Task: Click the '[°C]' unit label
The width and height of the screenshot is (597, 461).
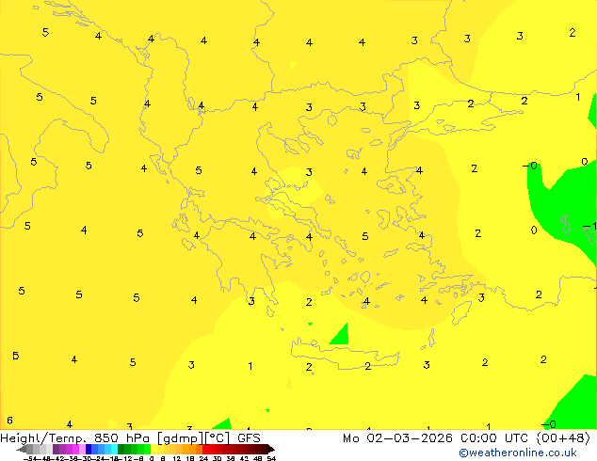Action: [x=218, y=438]
